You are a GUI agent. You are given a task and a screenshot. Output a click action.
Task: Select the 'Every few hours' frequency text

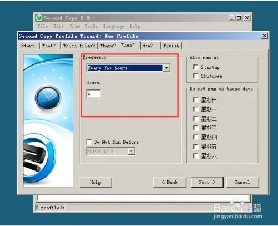point(108,68)
